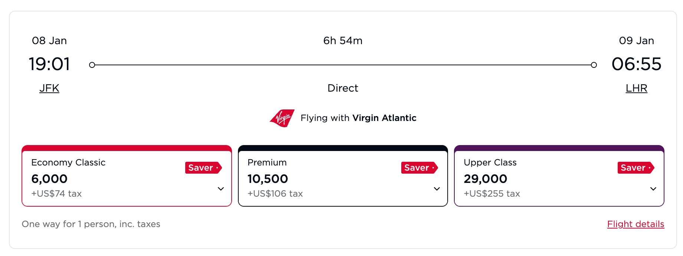This screenshot has height=256, width=683.
Task: Expand Economy Classic fare details chevron
Action: pos(221,189)
